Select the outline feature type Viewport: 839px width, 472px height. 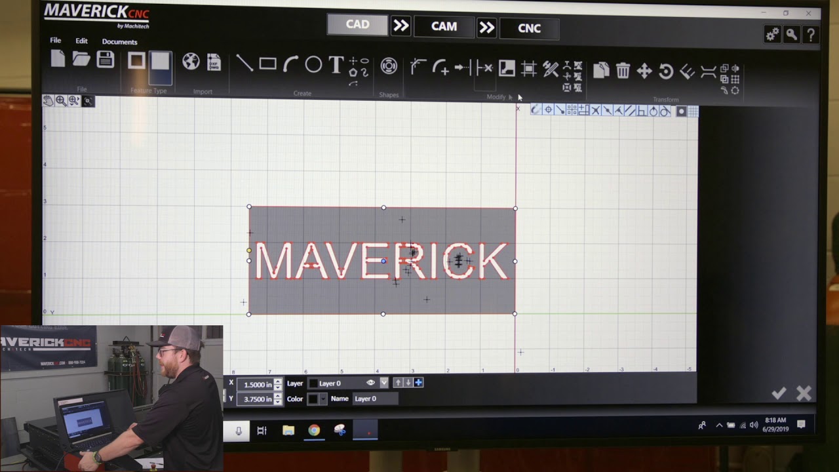pos(136,62)
